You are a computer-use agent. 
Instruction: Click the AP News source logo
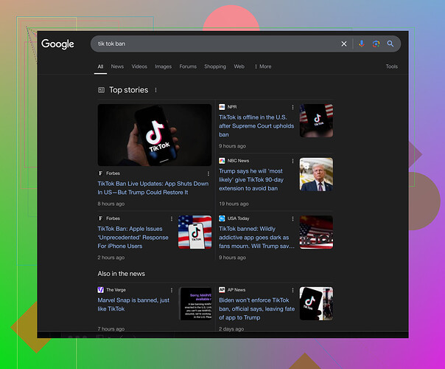(x=222, y=290)
